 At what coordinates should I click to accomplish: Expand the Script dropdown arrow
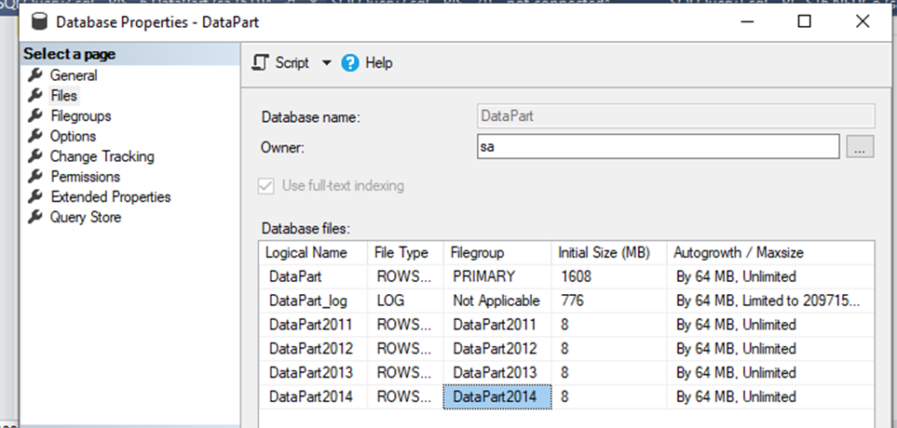click(x=326, y=63)
